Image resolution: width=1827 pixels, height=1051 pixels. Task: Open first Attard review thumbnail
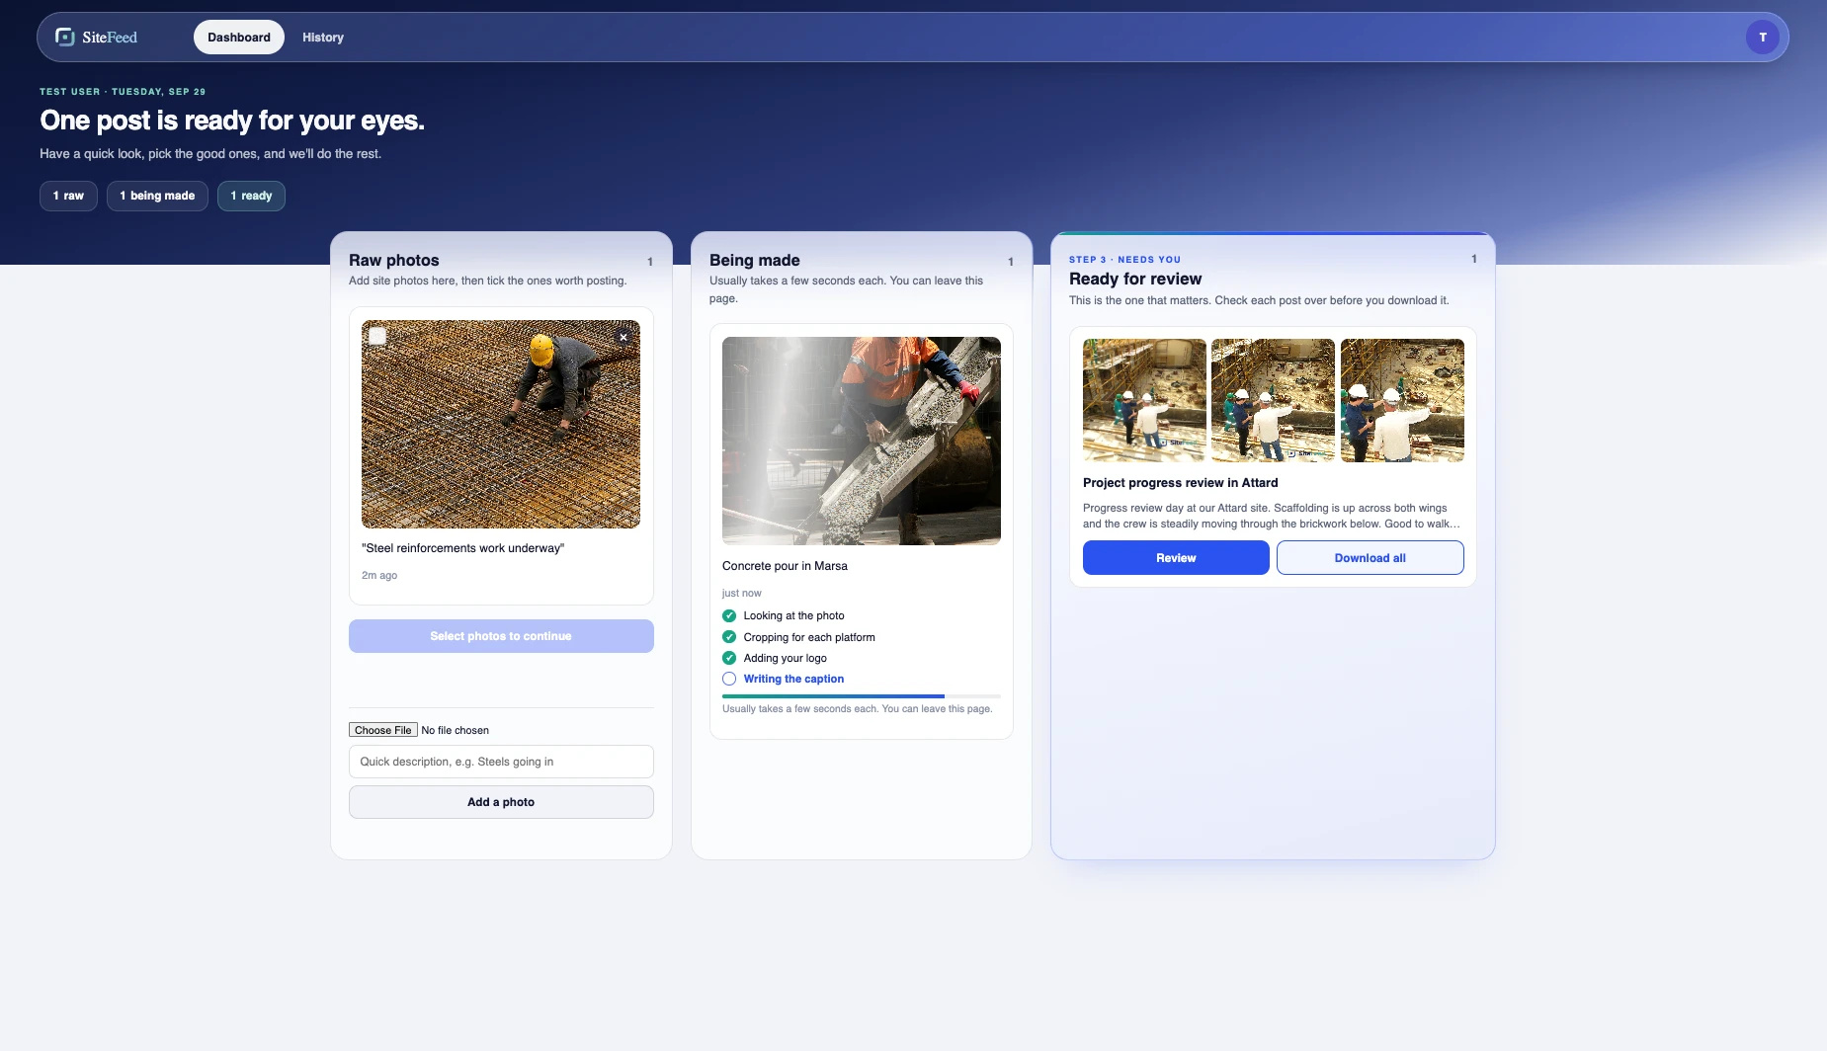pyautogui.click(x=1144, y=400)
